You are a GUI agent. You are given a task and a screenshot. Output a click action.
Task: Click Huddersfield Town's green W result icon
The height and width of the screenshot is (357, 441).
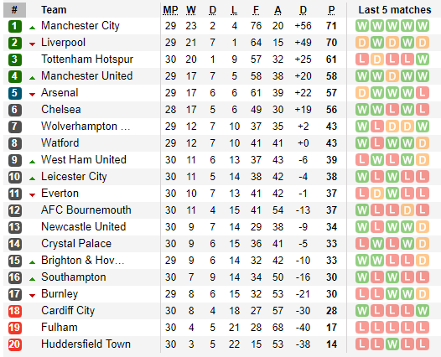(392, 344)
